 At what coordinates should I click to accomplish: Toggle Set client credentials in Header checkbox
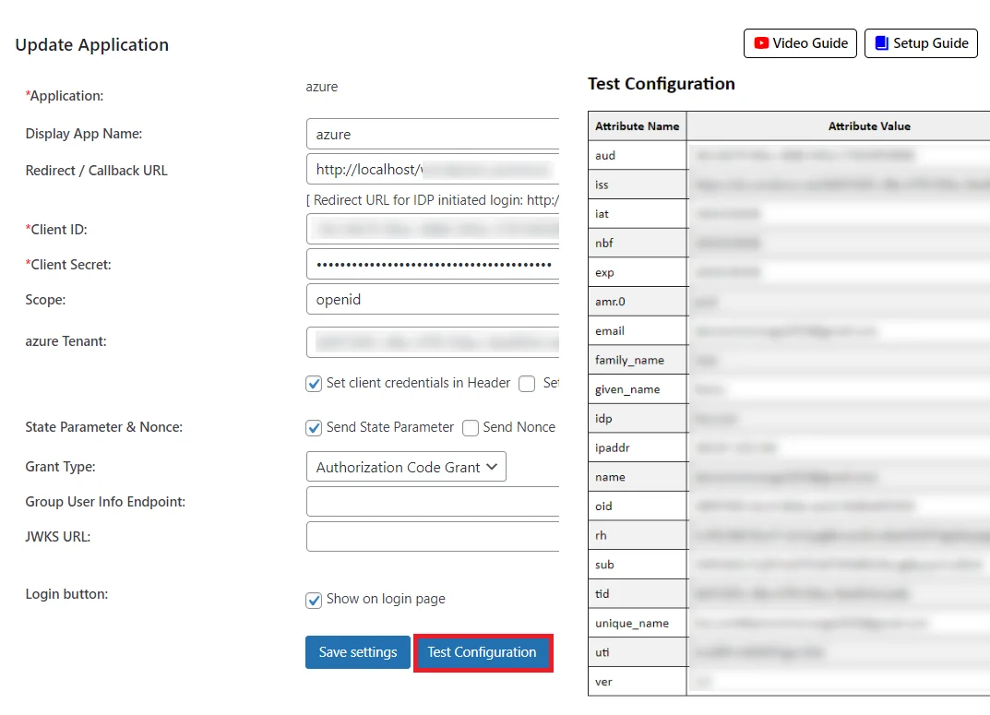coord(314,384)
